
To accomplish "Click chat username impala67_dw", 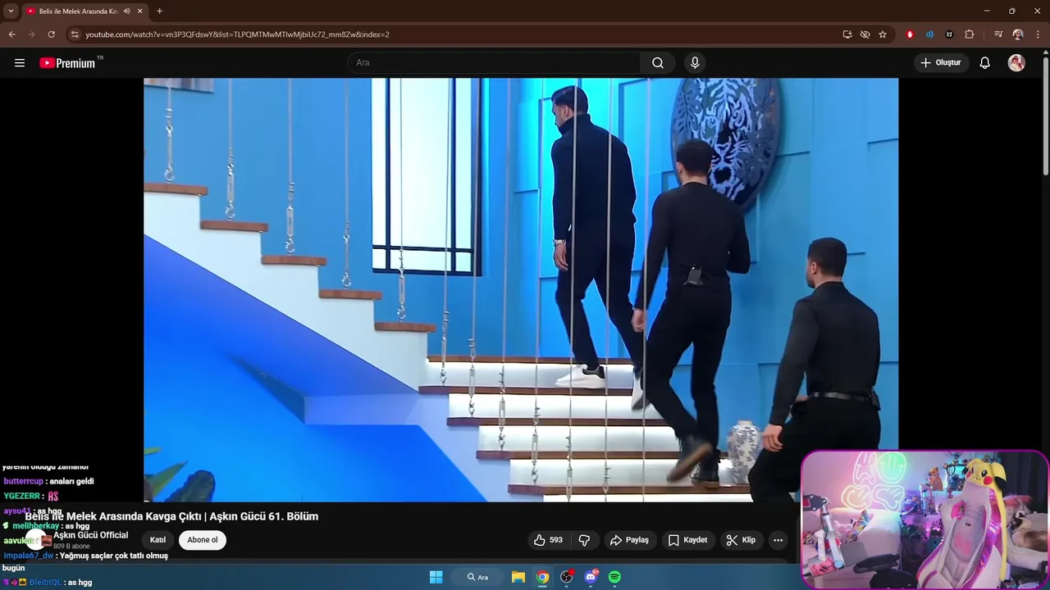I will pos(28,556).
